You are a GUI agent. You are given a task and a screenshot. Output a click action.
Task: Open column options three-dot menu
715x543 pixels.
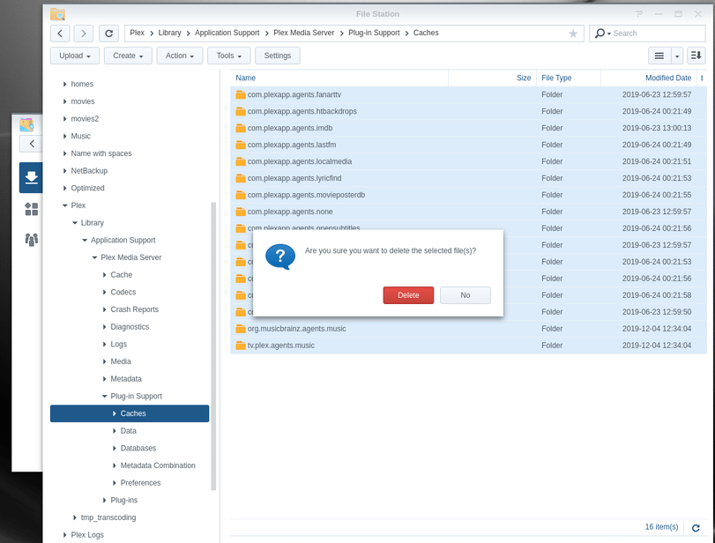[702, 78]
